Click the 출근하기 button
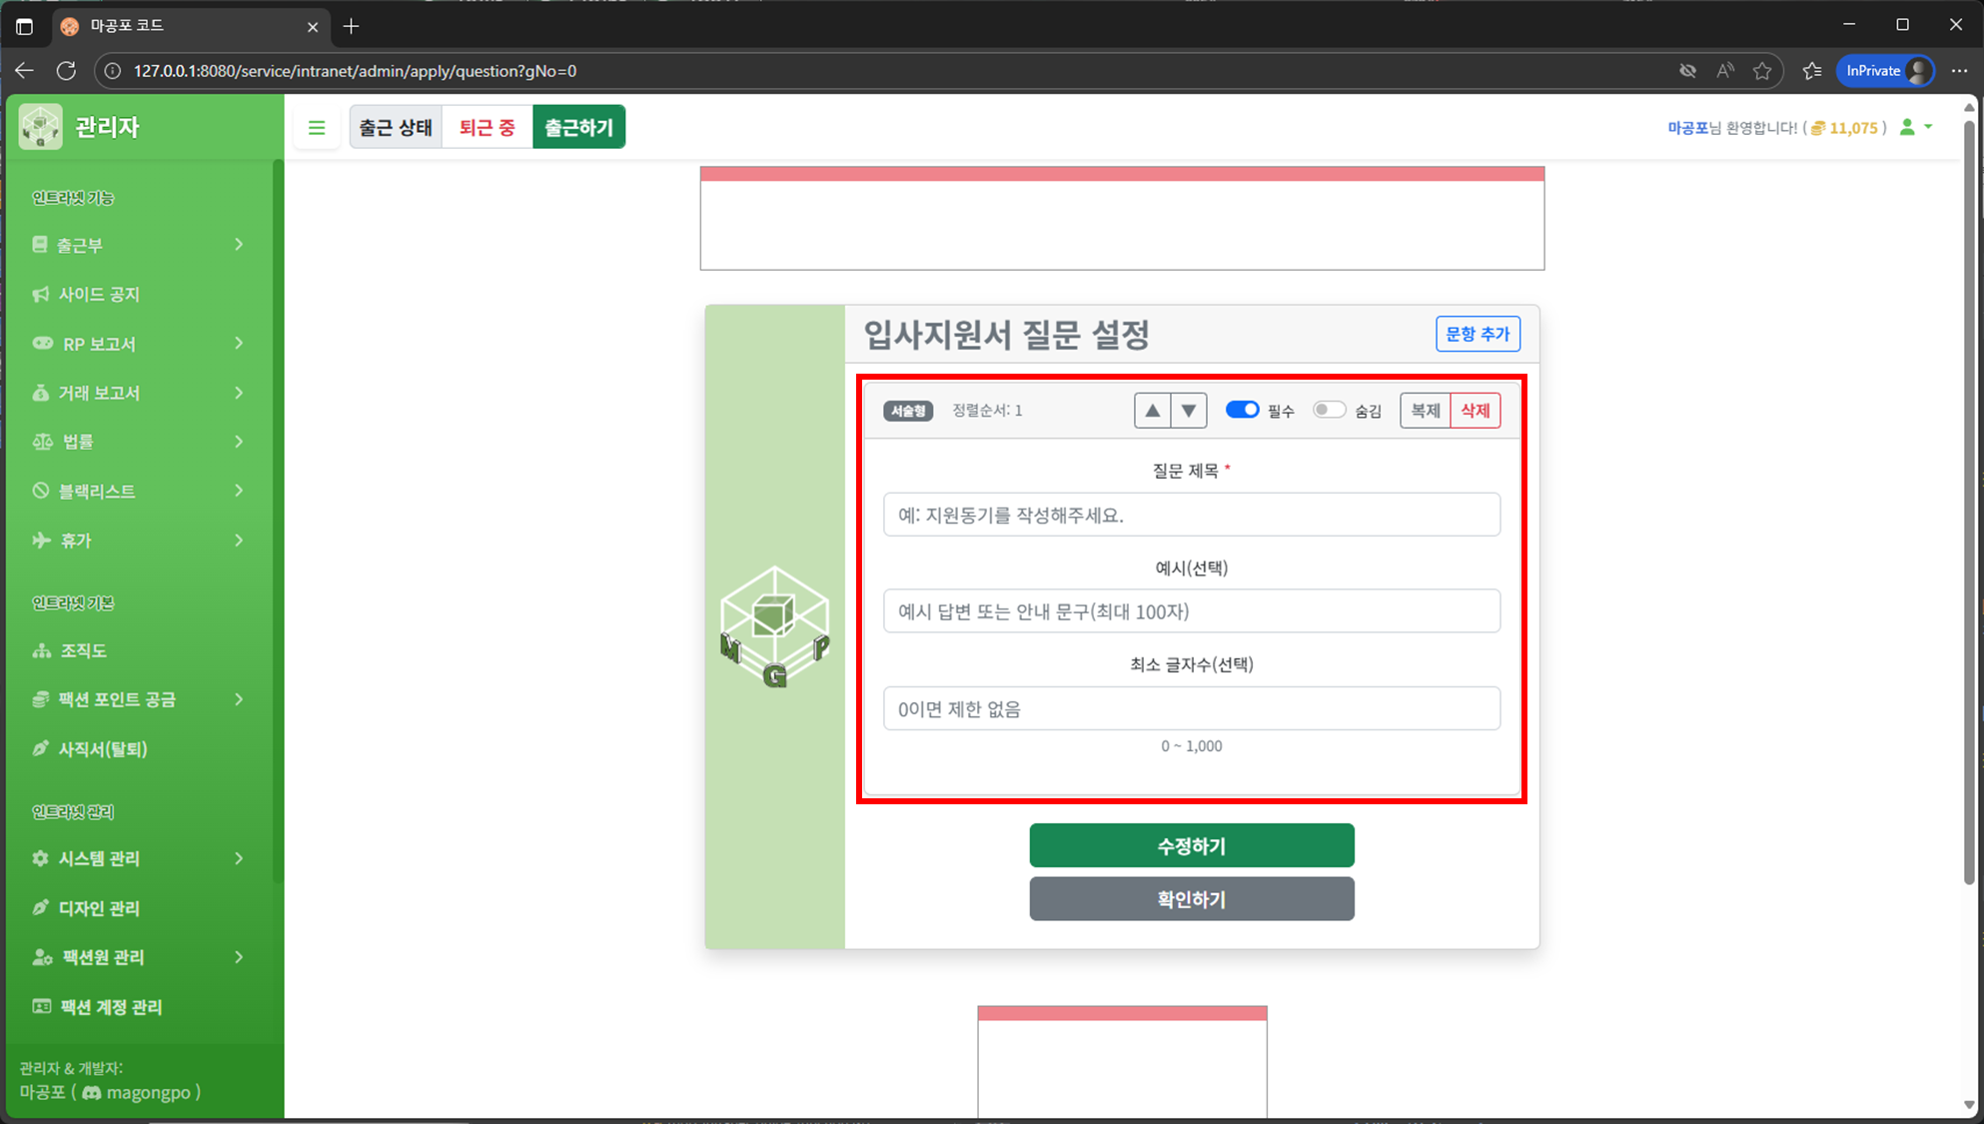1984x1124 pixels. (579, 128)
